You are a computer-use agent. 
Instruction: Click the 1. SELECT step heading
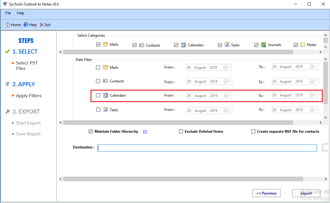click(x=25, y=52)
